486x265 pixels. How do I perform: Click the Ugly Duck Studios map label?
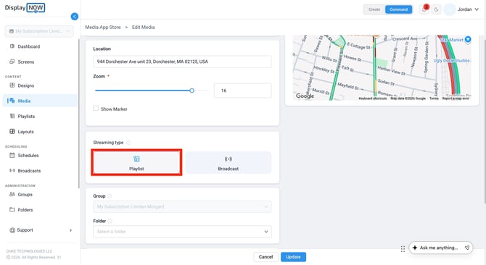[451, 61]
